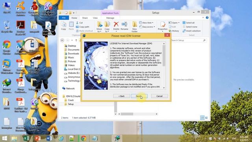Click the Paste icon in the ribbon
252x142 pixels.
(71, 26)
